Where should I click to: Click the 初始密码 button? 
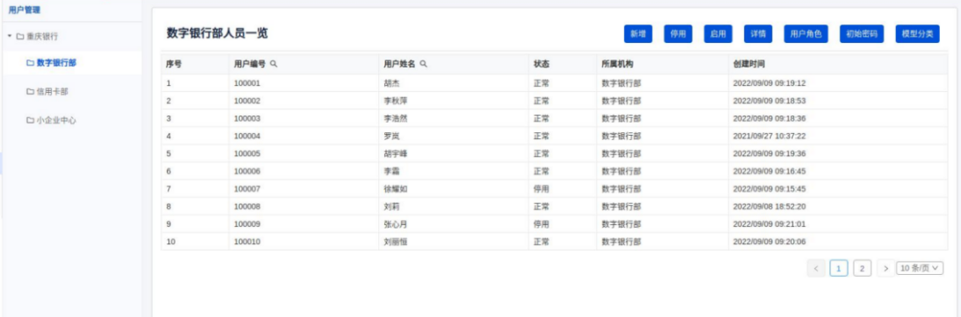[862, 34]
